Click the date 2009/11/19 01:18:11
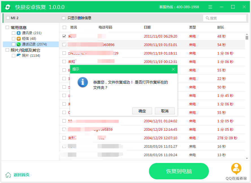This screenshot has width=251, height=183. (160, 53)
